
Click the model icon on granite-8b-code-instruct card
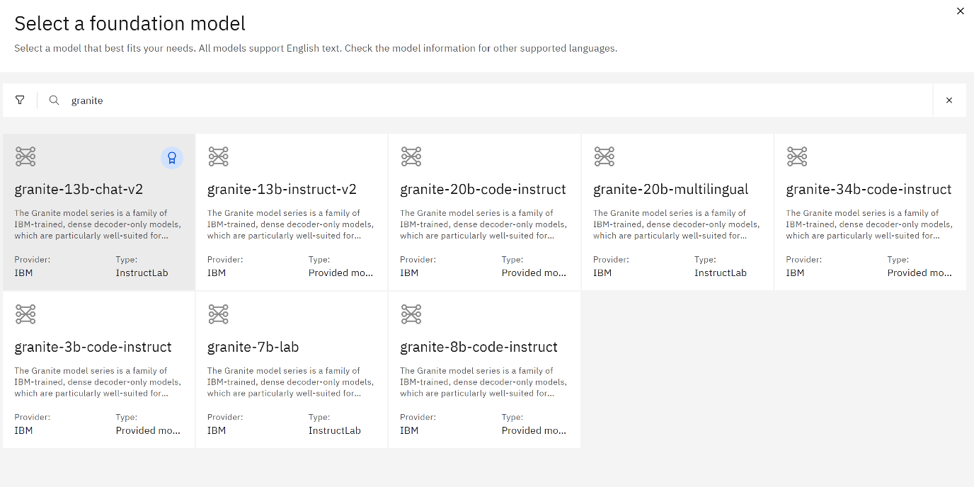pos(411,314)
